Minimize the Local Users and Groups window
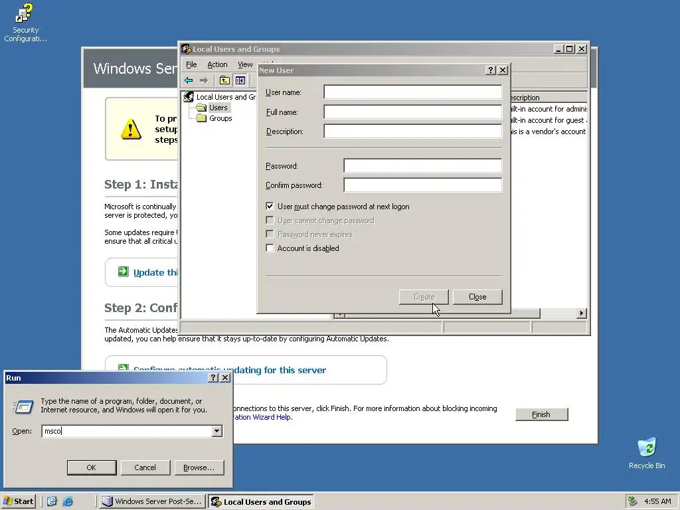This screenshot has width=680, height=510. tap(559, 49)
